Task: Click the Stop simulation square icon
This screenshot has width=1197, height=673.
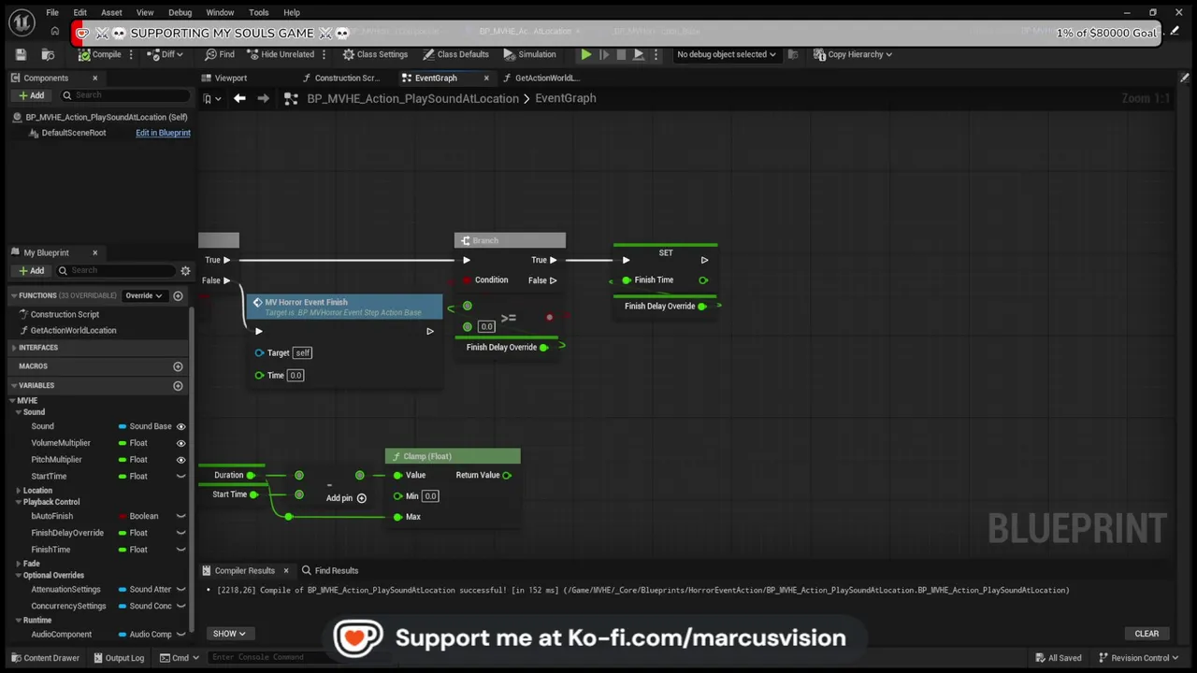Action: pyautogui.click(x=621, y=54)
